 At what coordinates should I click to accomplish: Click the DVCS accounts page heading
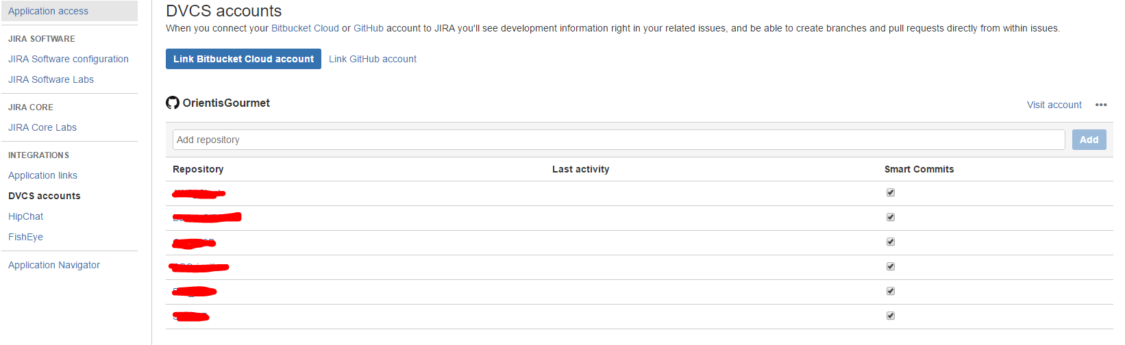click(x=223, y=11)
